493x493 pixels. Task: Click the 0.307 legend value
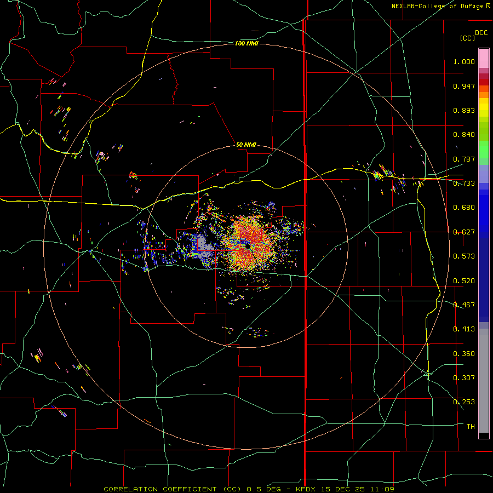tap(464, 378)
